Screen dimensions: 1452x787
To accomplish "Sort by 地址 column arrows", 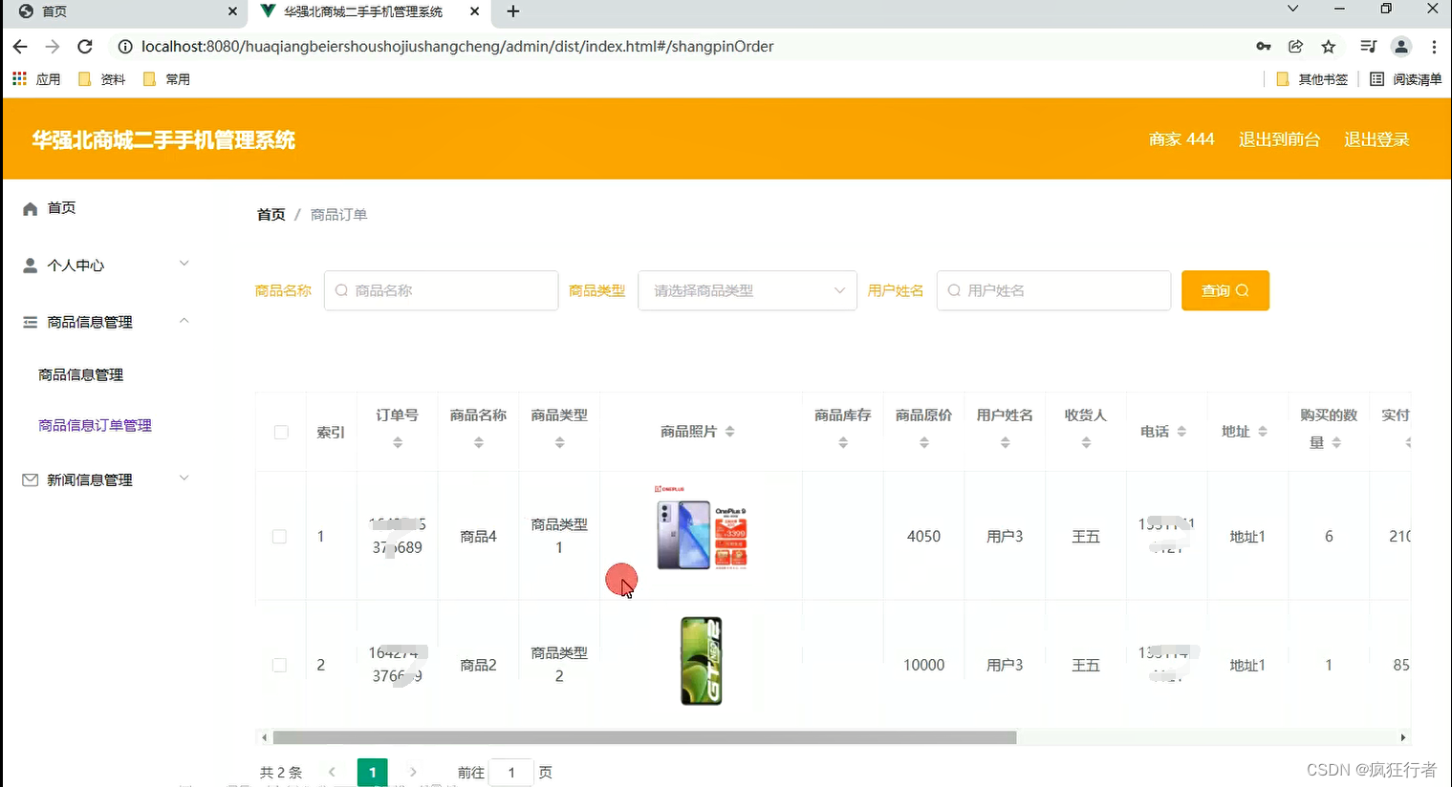I will point(1263,432).
